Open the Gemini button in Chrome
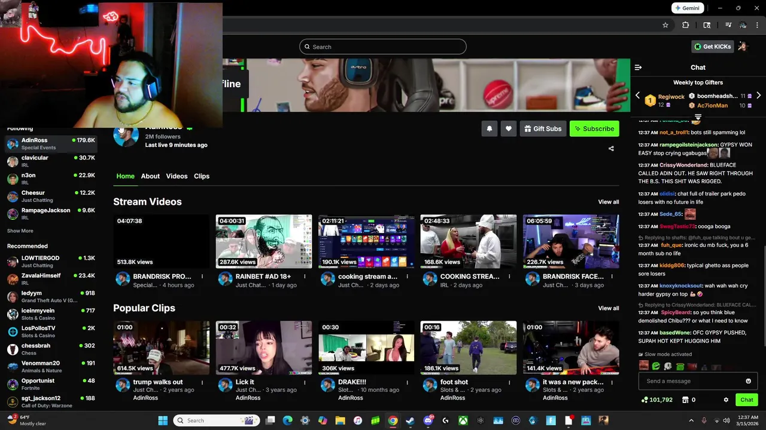 click(686, 8)
